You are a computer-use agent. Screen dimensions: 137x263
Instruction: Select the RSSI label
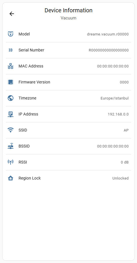tap(23, 162)
